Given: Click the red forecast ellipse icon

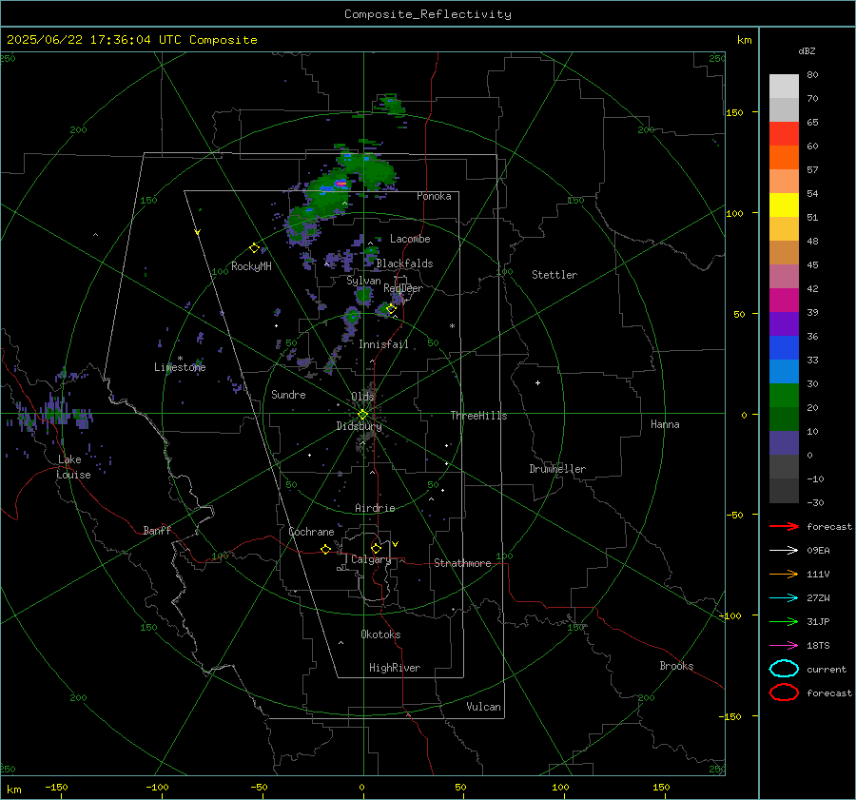Looking at the screenshot, I should click(x=784, y=693).
